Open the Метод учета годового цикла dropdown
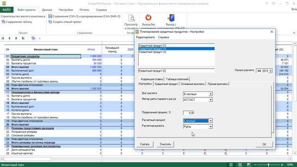This screenshot has height=167, width=297. pyautogui.click(x=210, y=100)
